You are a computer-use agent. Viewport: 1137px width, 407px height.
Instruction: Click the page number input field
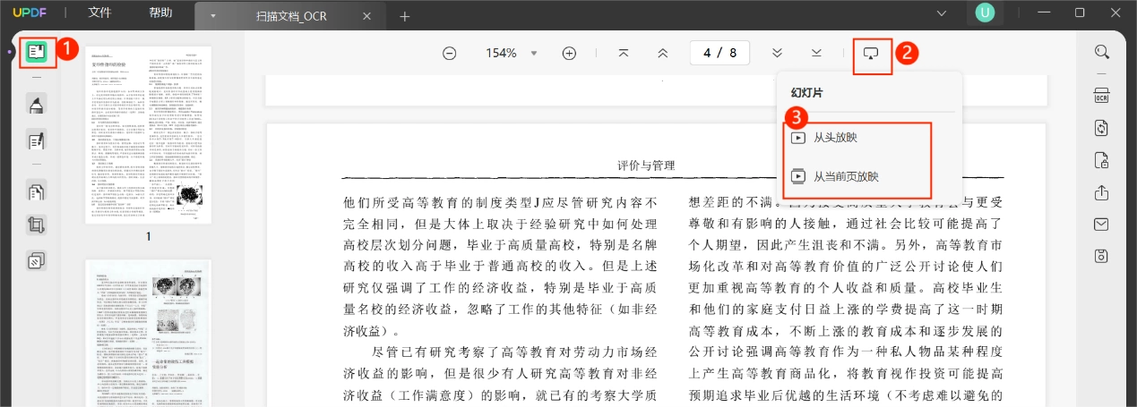click(719, 53)
